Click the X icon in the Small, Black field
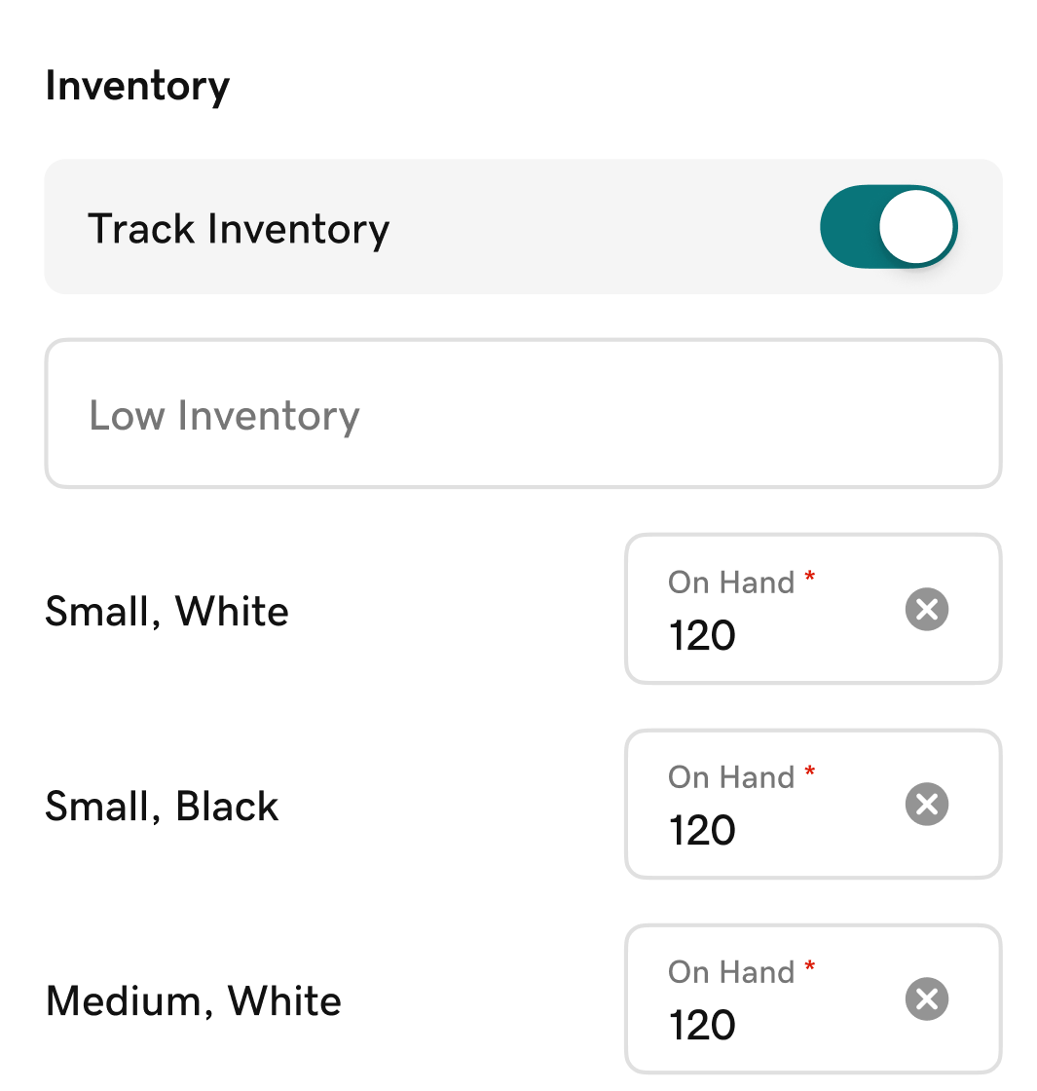The width and height of the screenshot is (1037, 1091). (x=926, y=804)
